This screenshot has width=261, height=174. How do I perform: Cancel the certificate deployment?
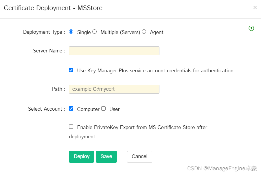point(139,157)
